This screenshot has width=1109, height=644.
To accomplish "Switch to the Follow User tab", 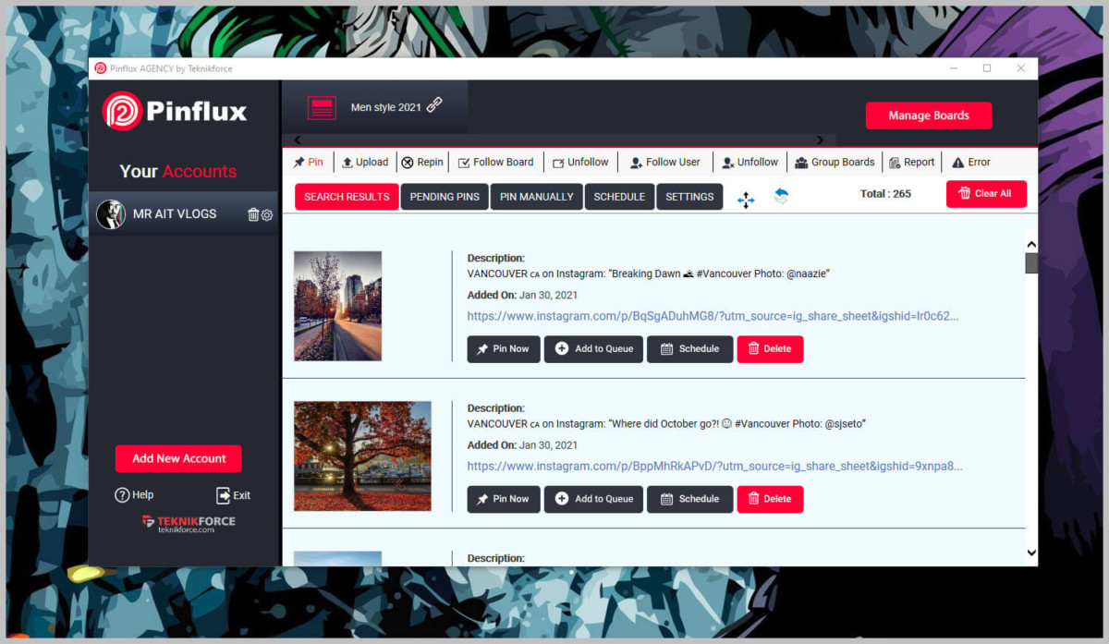I will (x=664, y=162).
